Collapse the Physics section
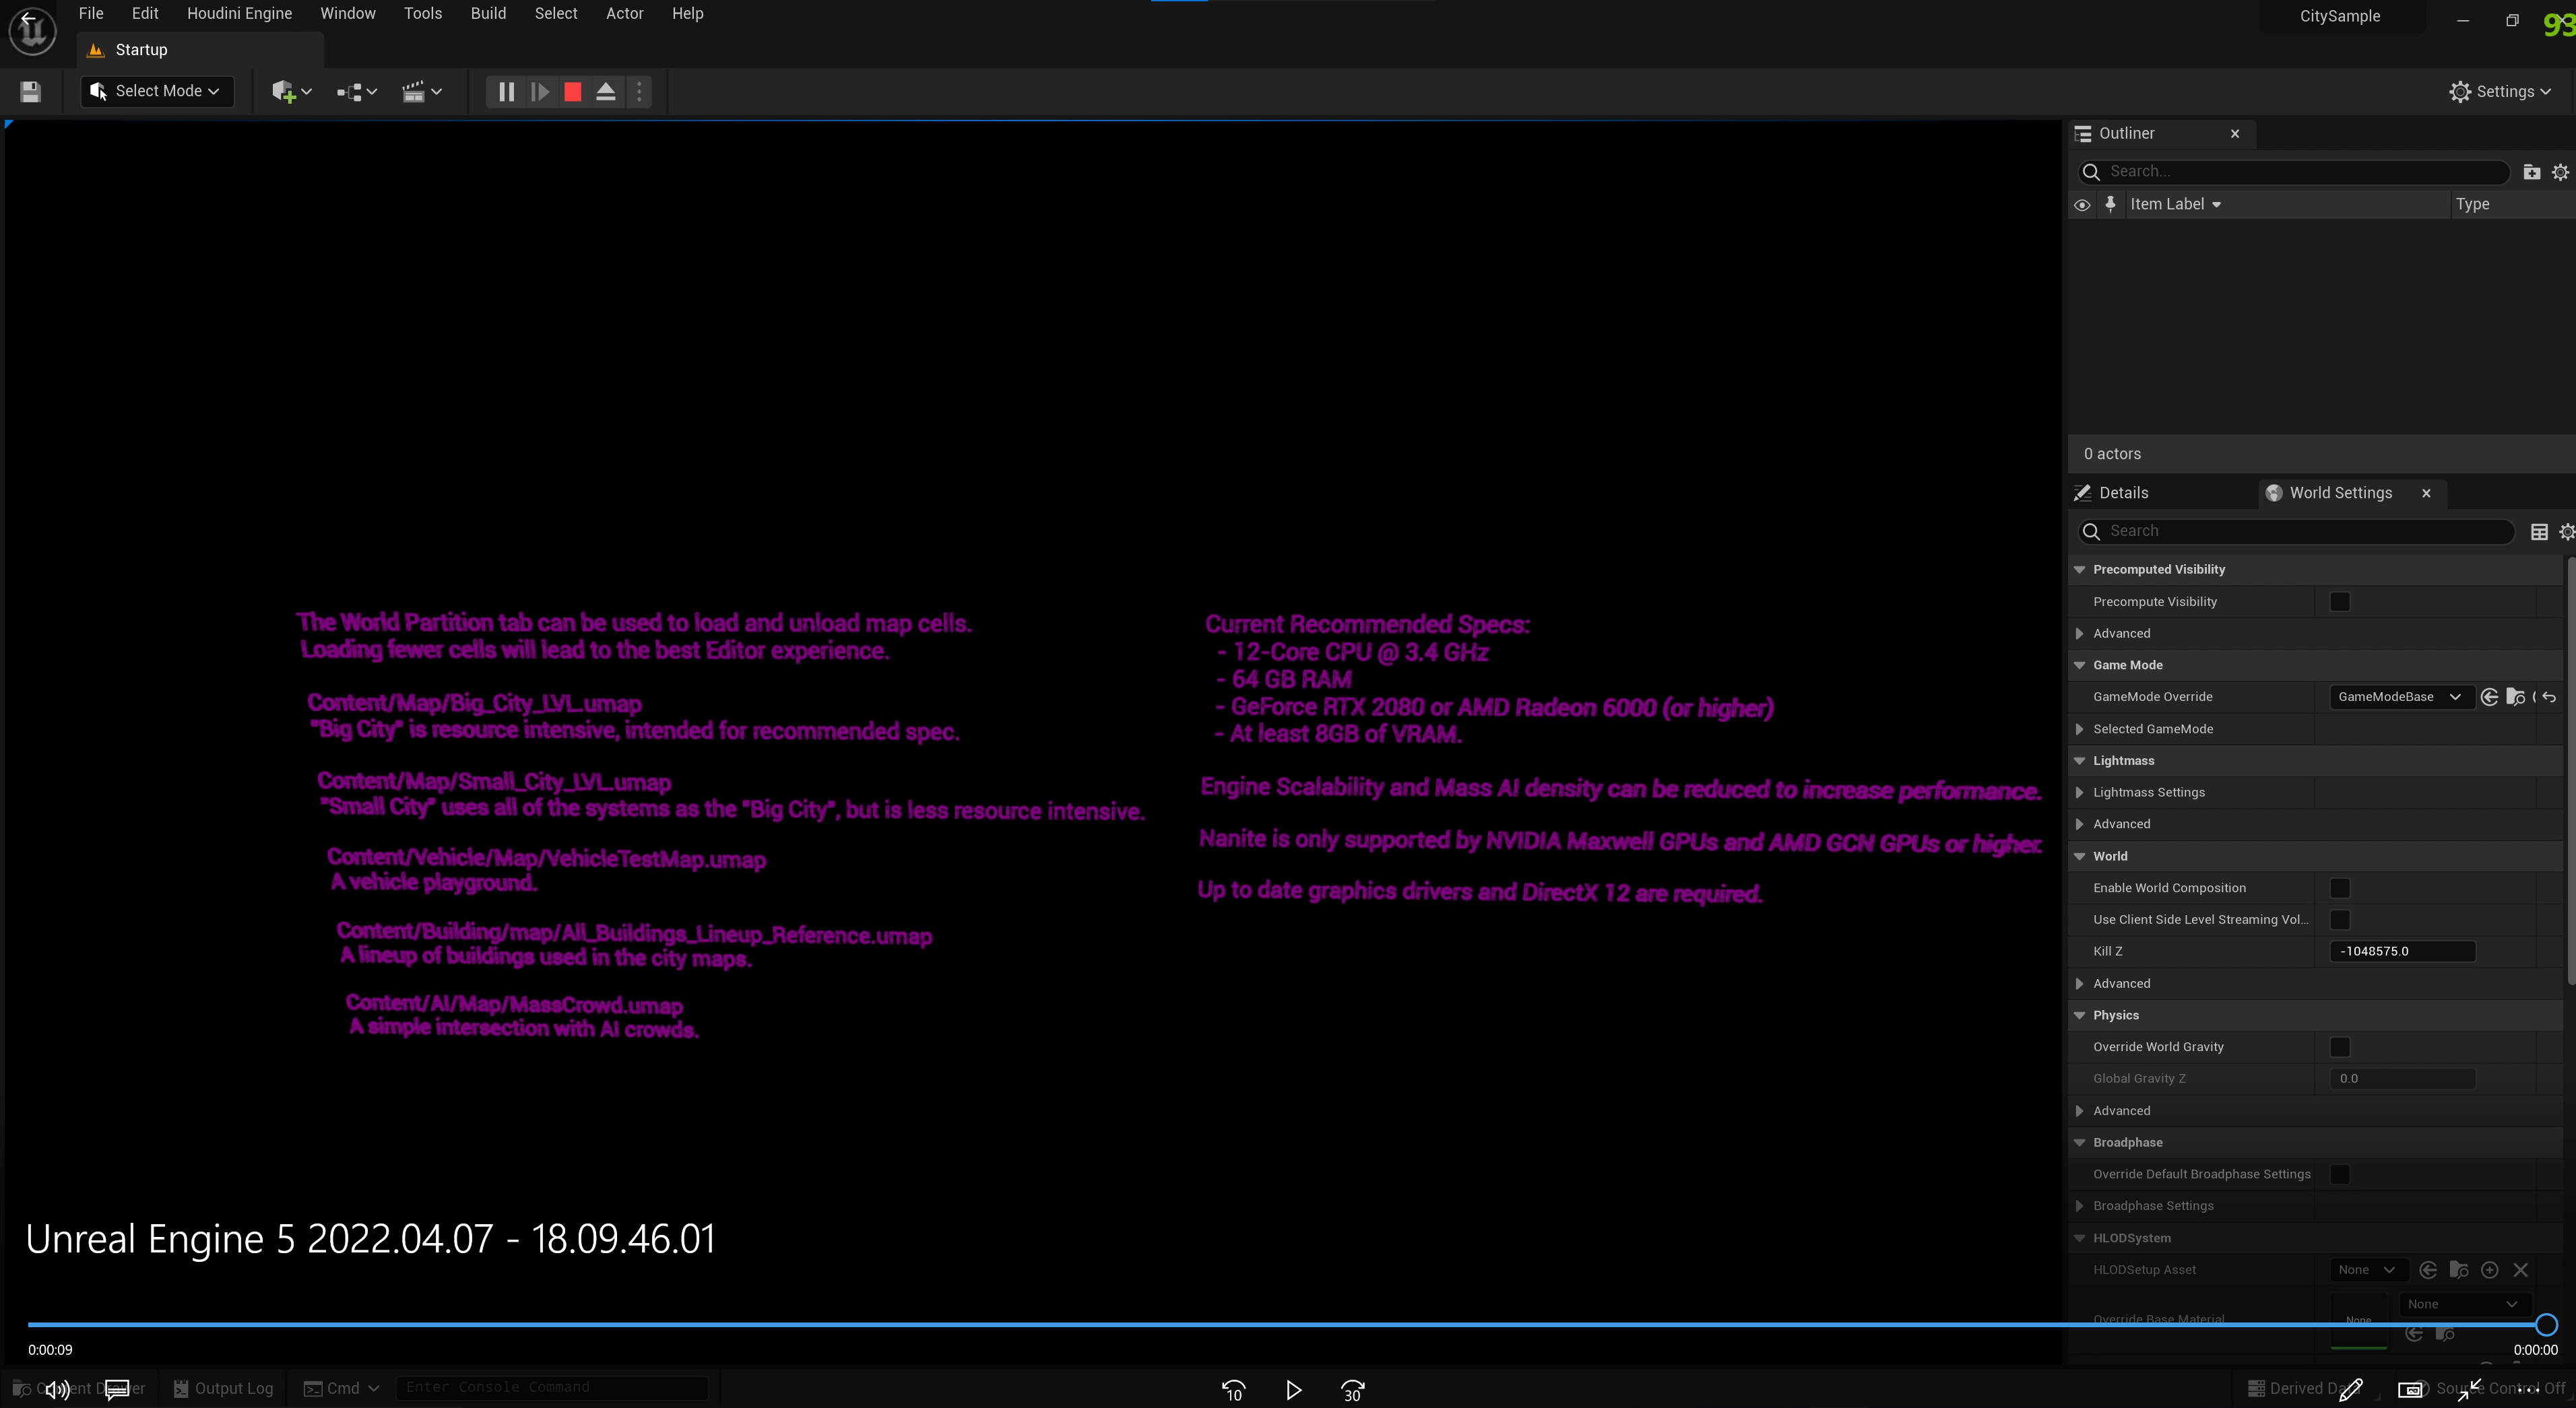2576x1408 pixels. (x=2080, y=1014)
